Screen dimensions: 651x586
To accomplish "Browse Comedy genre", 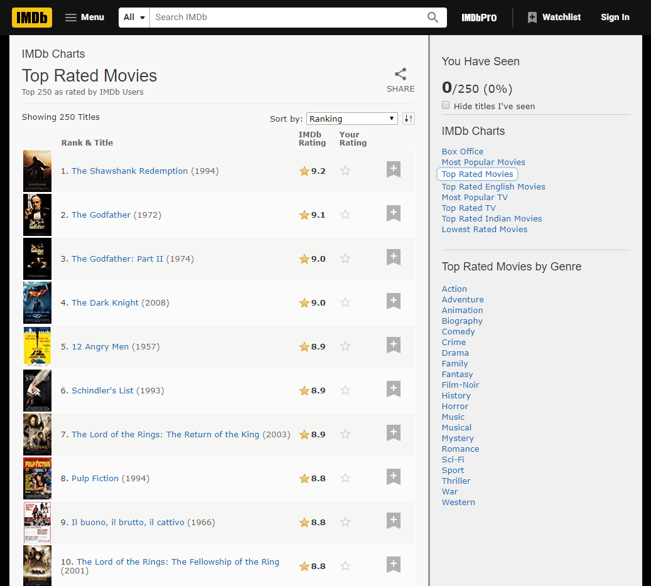I will coord(458,332).
